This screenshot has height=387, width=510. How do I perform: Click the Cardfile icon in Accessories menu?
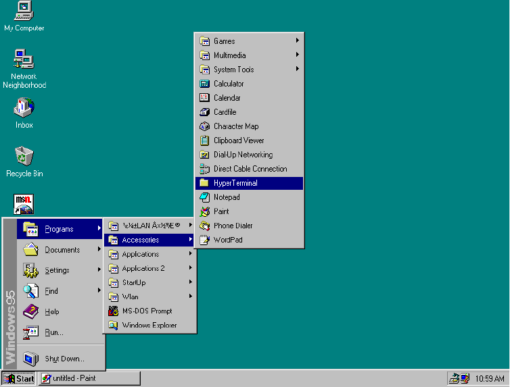pos(204,112)
